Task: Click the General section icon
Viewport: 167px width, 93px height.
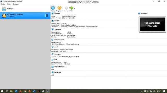Action: [52, 13]
